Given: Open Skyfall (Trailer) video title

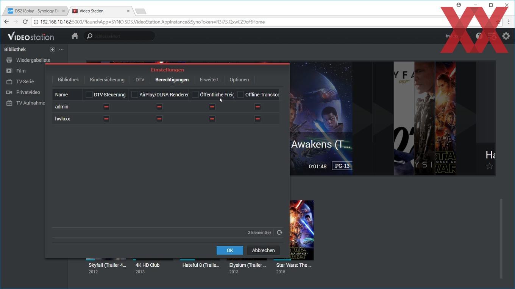Looking at the screenshot, I should [107, 265].
